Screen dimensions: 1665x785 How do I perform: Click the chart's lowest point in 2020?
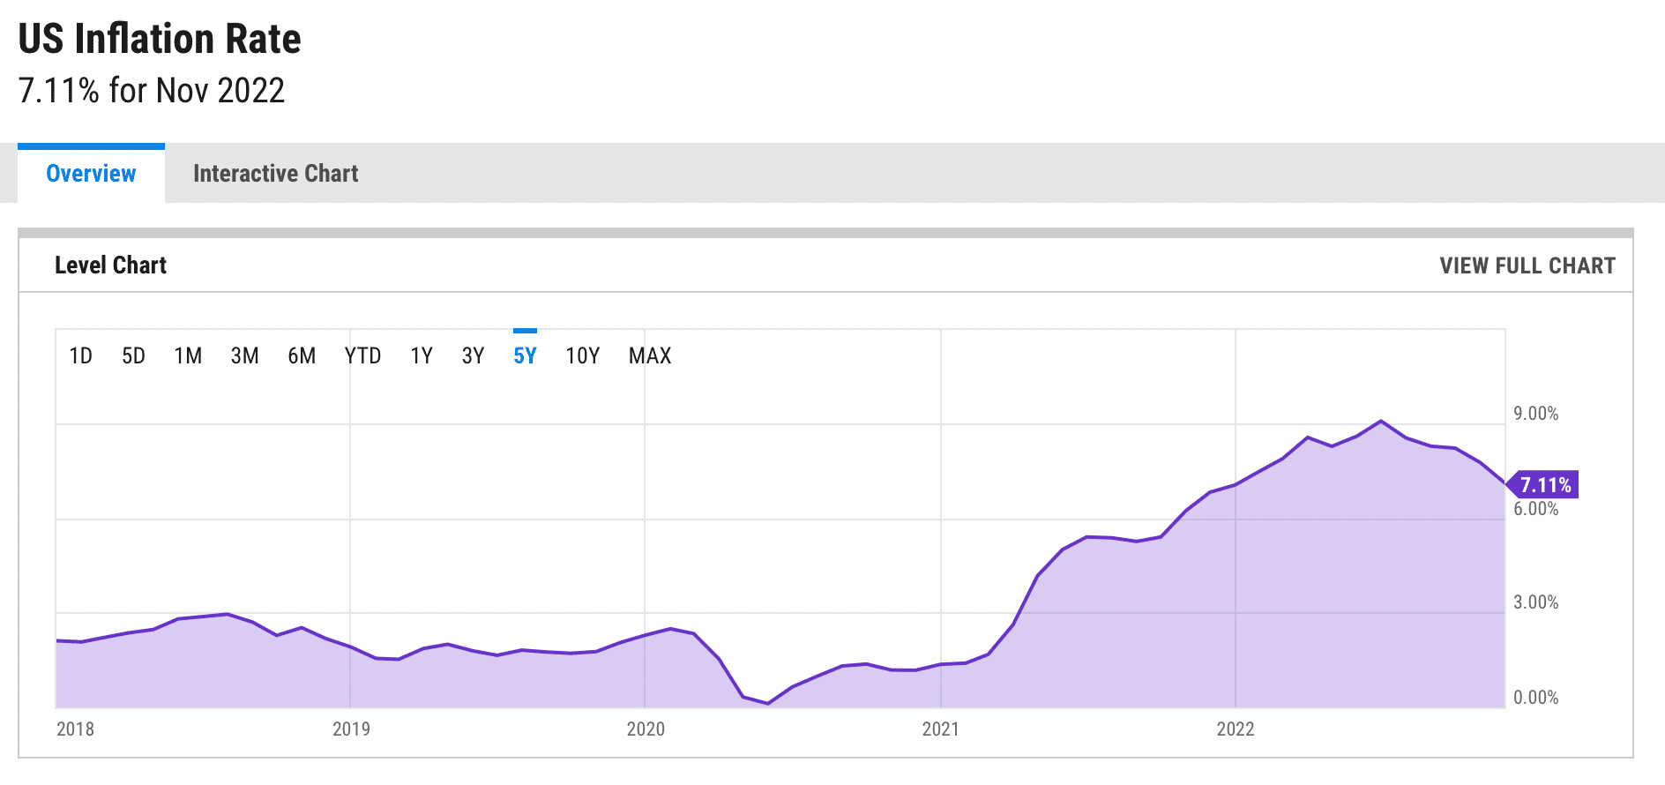tap(768, 703)
